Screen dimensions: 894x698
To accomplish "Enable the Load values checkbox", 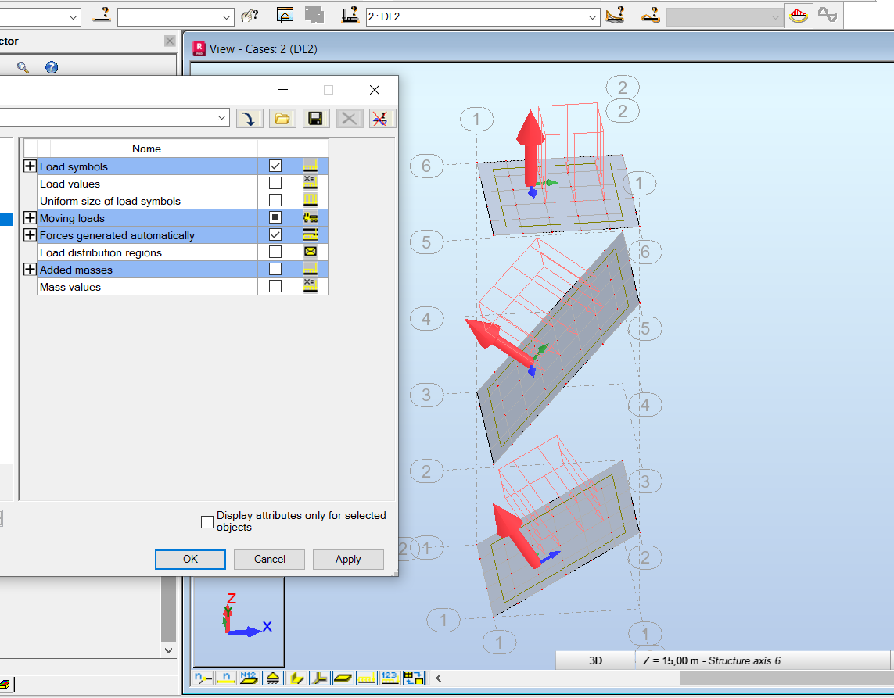I will click(275, 183).
